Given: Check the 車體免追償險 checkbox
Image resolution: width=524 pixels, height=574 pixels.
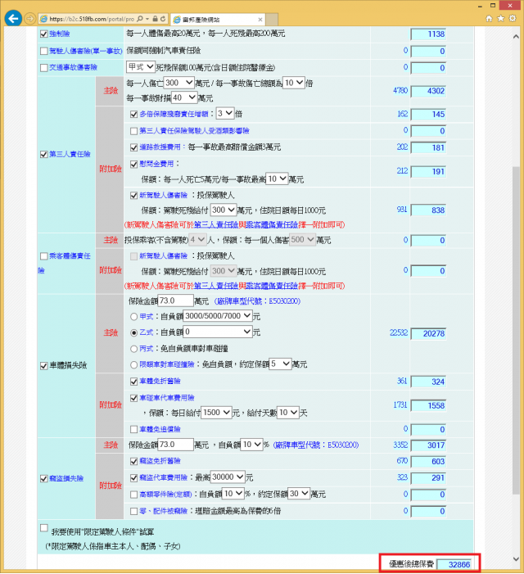Looking at the screenshot, I should point(134,429).
